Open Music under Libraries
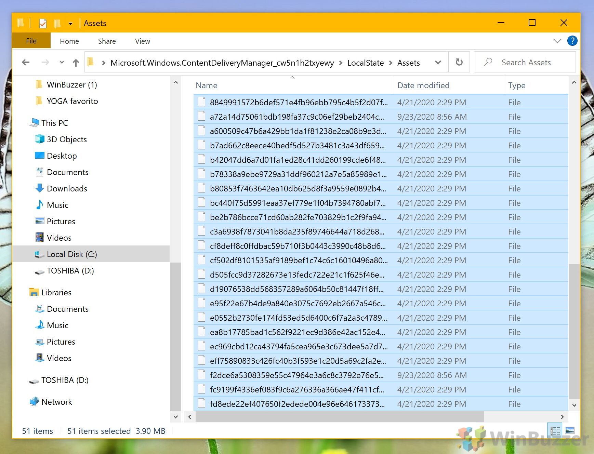 (x=57, y=325)
